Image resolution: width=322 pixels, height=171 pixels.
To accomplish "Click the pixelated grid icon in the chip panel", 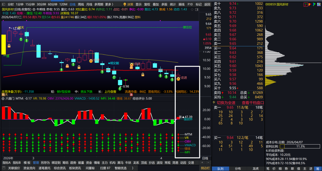I will [319, 4].
